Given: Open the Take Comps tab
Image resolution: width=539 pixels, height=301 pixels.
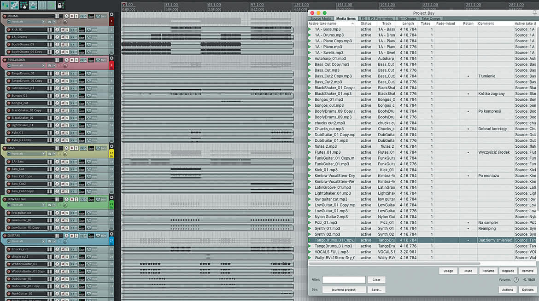Looking at the screenshot, I should tap(431, 18).
